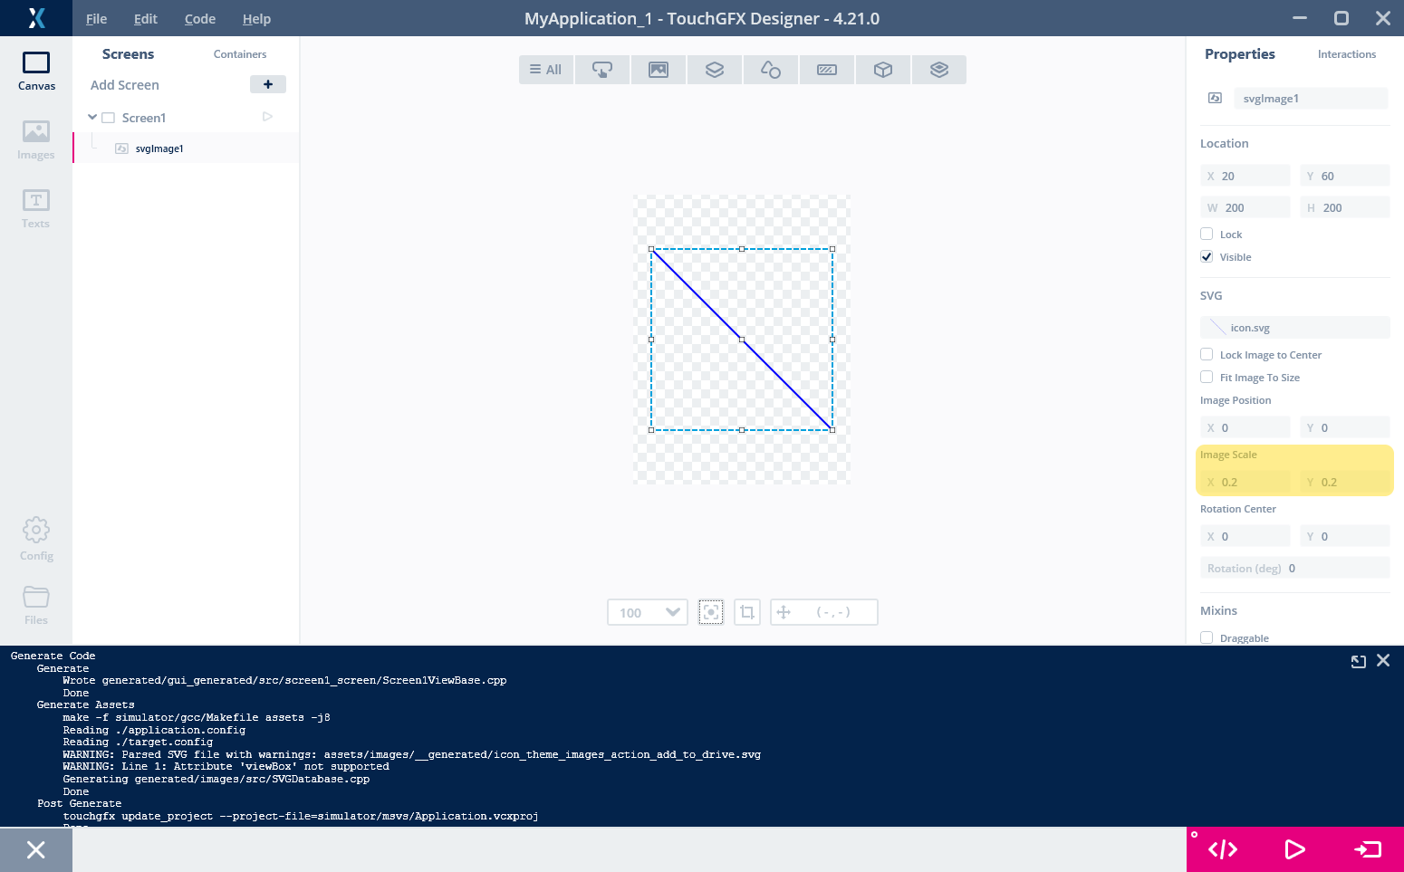This screenshot has width=1404, height=872.
Task: Open the icon.svg file selector
Action: (x=1295, y=328)
